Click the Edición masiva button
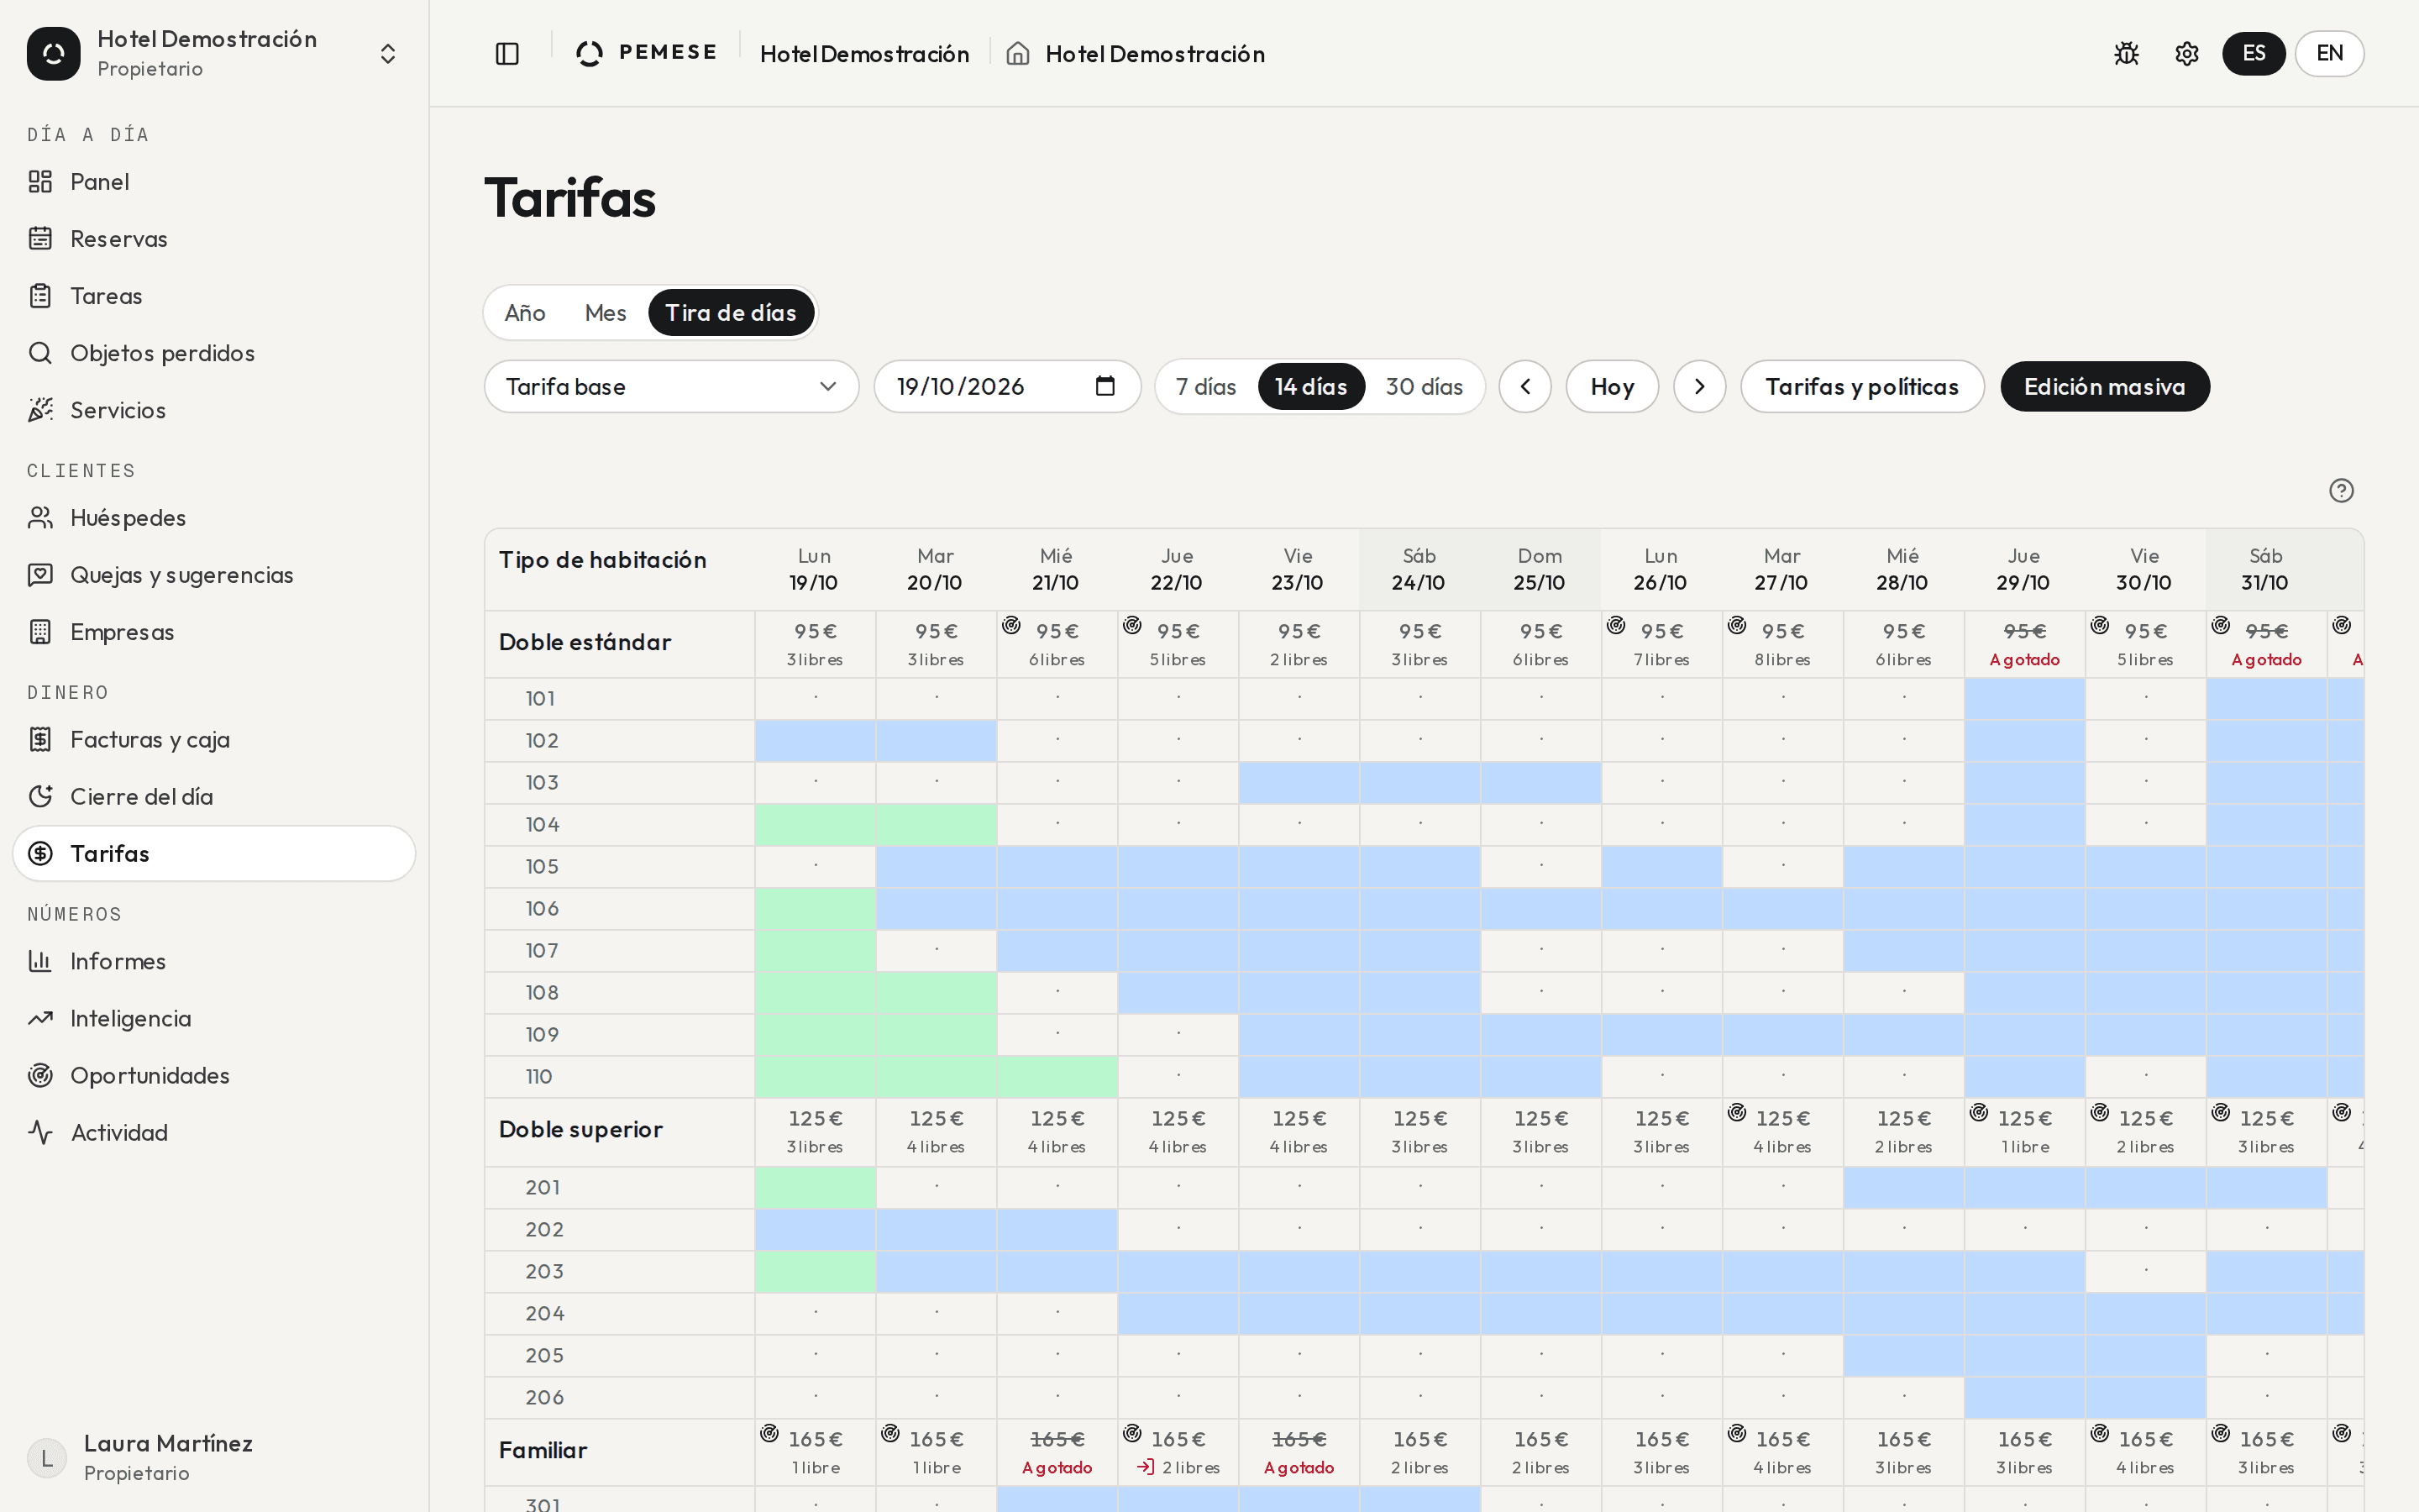Screen dimensions: 2419x1512 (2104, 386)
